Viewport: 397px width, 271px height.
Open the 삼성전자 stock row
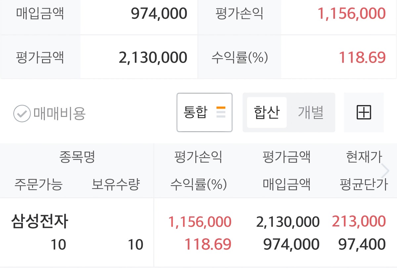pyautogui.click(x=40, y=222)
